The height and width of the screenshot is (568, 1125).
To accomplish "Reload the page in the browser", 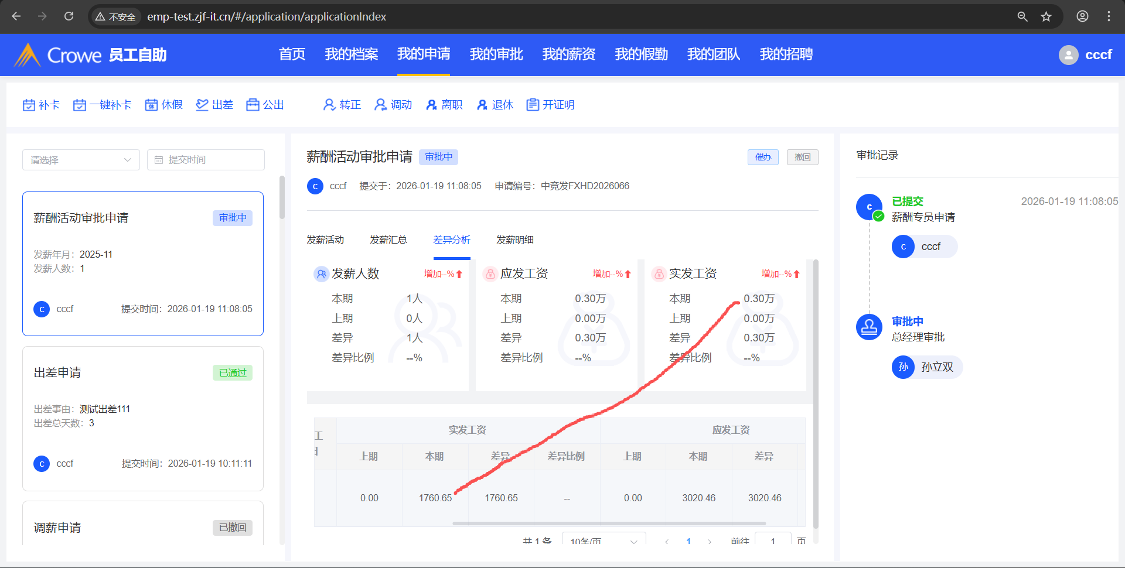I will click(x=69, y=16).
